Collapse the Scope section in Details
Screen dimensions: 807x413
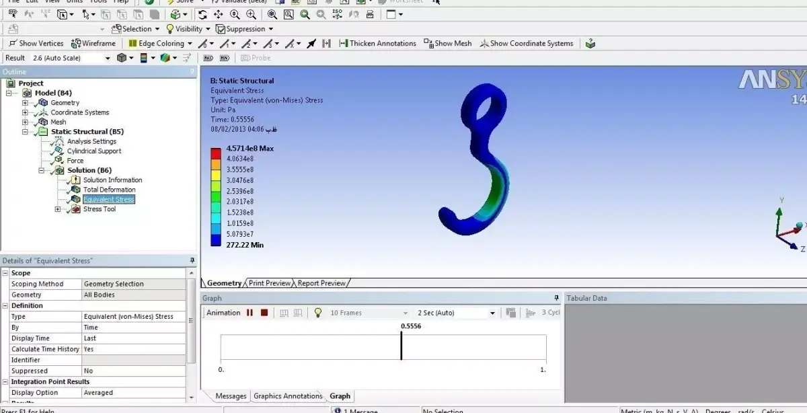click(x=5, y=273)
